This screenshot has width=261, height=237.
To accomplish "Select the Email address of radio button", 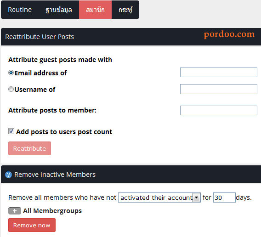I will pos(11,73).
